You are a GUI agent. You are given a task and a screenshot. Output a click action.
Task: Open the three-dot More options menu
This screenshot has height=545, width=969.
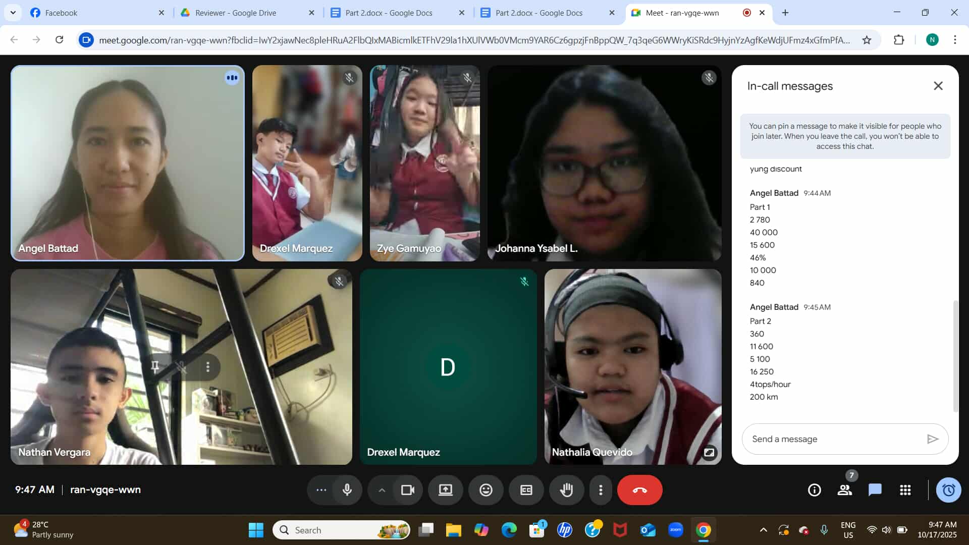pyautogui.click(x=600, y=490)
